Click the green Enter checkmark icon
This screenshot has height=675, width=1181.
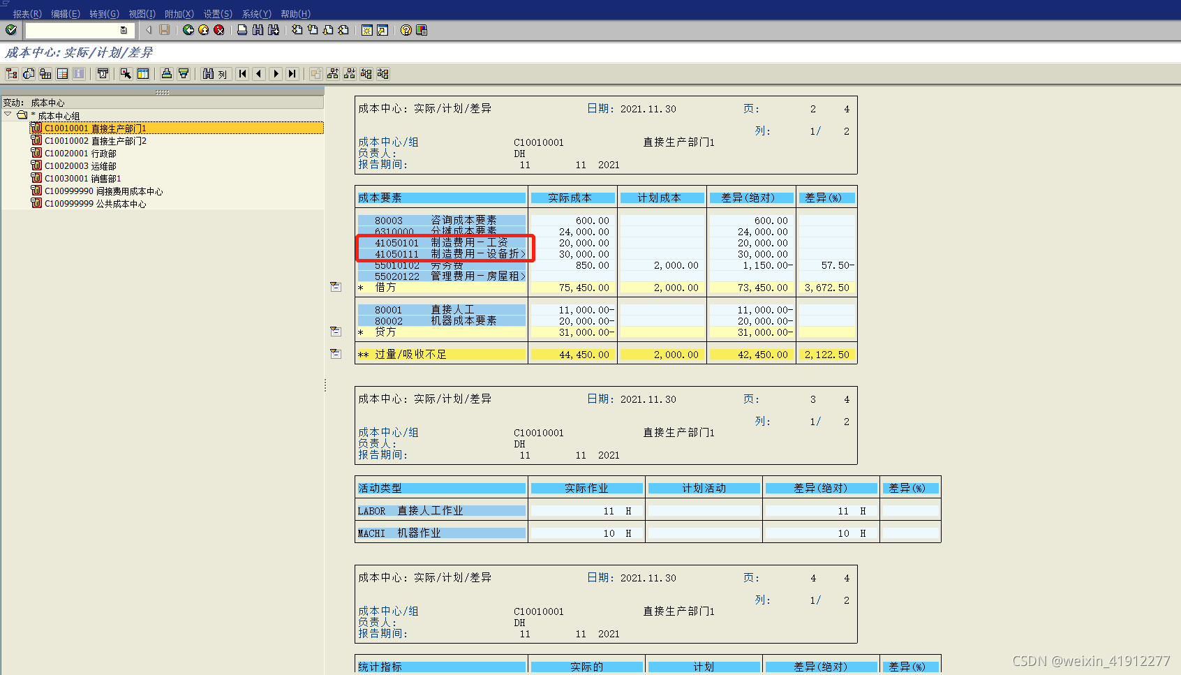[11, 30]
